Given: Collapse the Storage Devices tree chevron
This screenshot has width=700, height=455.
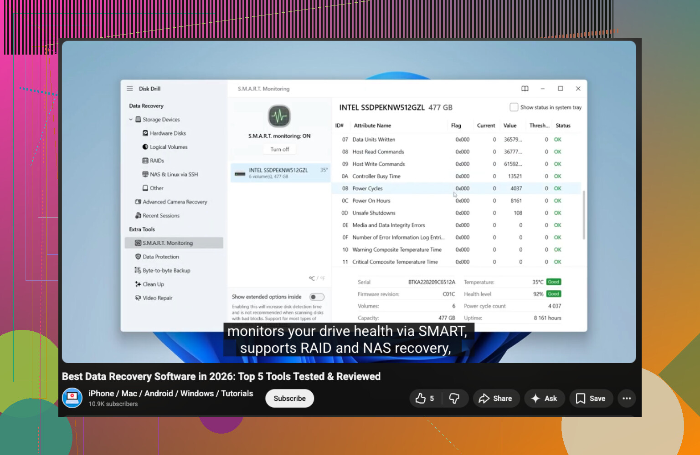Looking at the screenshot, I should pyautogui.click(x=131, y=120).
